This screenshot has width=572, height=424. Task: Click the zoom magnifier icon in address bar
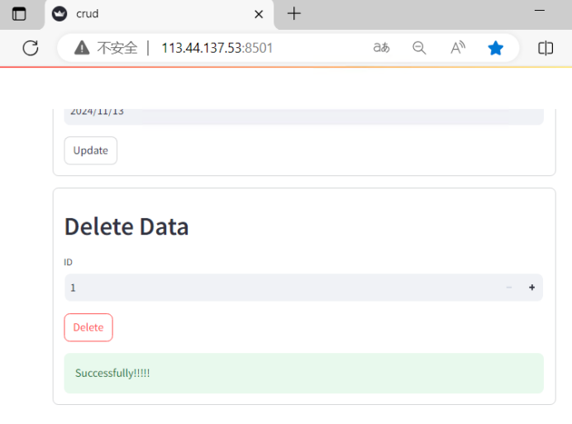[419, 48]
